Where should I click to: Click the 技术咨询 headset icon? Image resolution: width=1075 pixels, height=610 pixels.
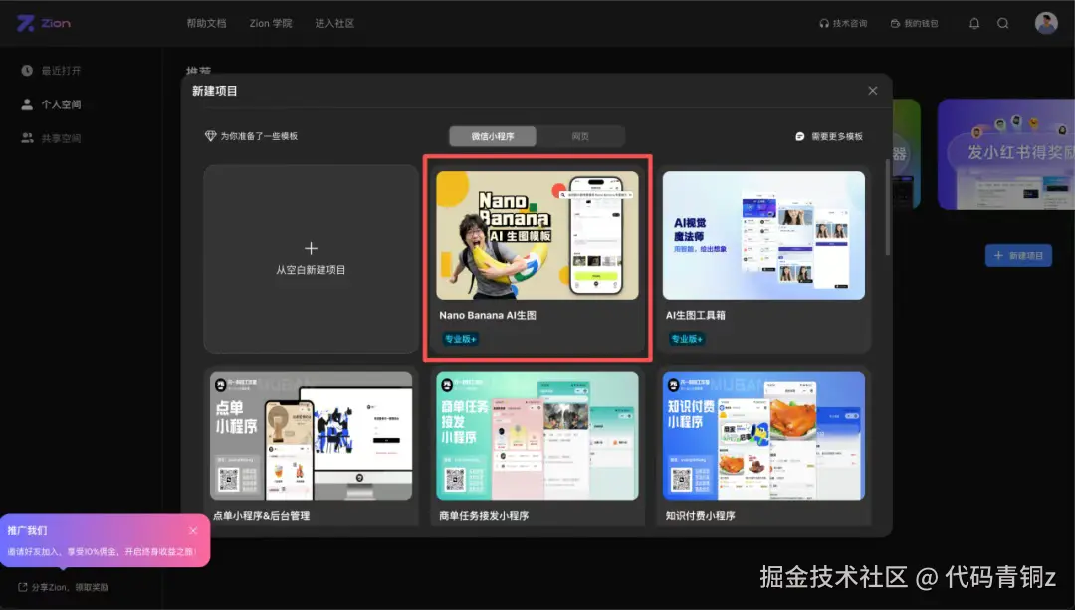[x=824, y=23]
